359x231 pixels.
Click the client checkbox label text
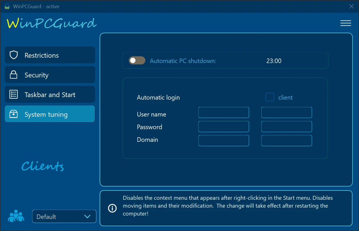[x=285, y=98]
